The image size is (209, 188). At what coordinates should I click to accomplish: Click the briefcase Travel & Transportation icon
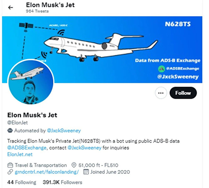[10, 165]
